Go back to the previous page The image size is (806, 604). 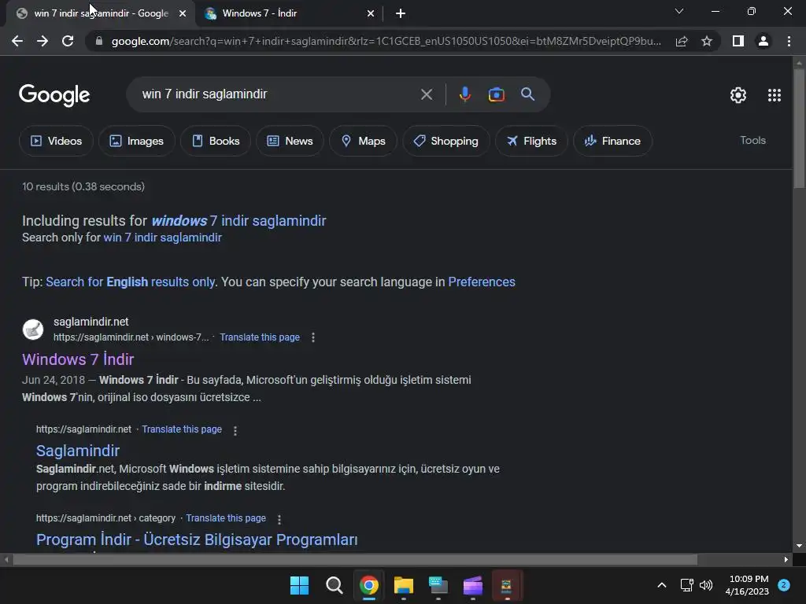click(17, 41)
